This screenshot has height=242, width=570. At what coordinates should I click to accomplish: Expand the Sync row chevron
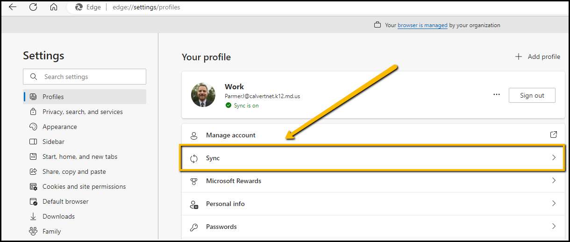554,158
